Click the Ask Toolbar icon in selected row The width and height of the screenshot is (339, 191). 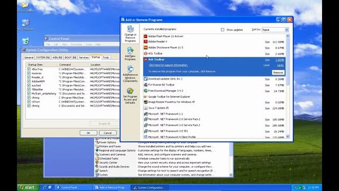pos(146,59)
